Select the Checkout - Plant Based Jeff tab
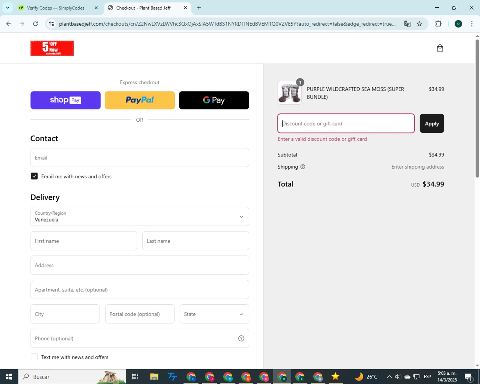 143,8
